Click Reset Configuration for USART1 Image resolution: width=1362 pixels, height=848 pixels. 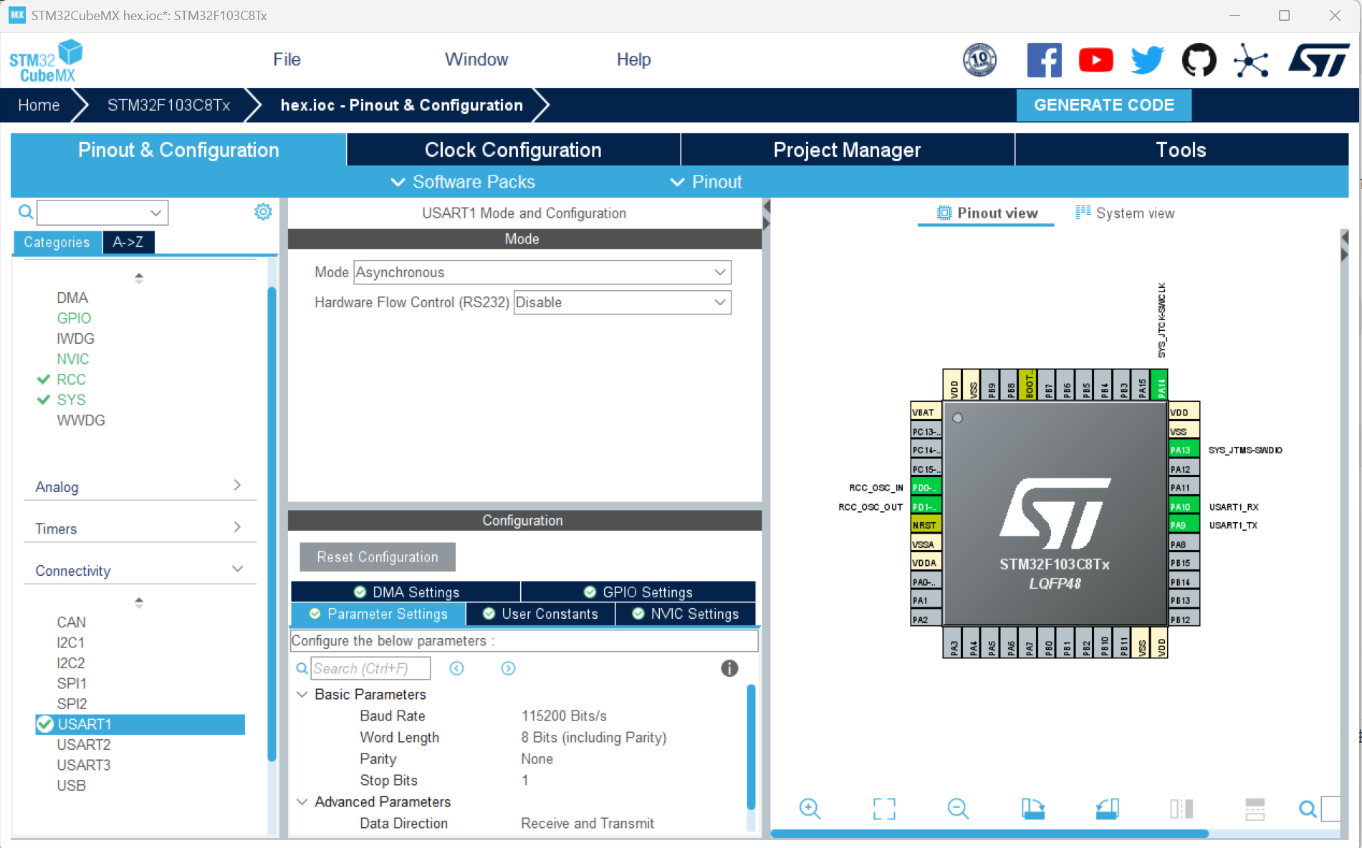pyautogui.click(x=376, y=556)
